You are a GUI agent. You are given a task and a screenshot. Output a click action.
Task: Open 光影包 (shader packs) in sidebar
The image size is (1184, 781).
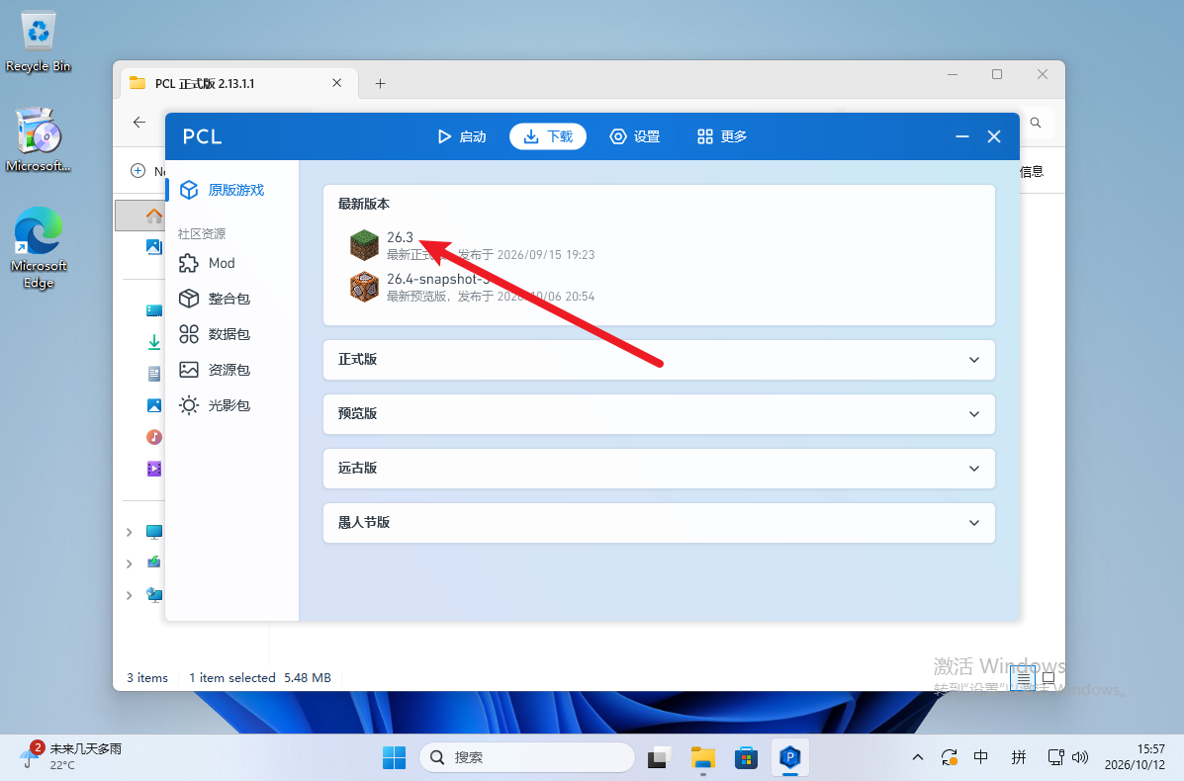(x=231, y=406)
